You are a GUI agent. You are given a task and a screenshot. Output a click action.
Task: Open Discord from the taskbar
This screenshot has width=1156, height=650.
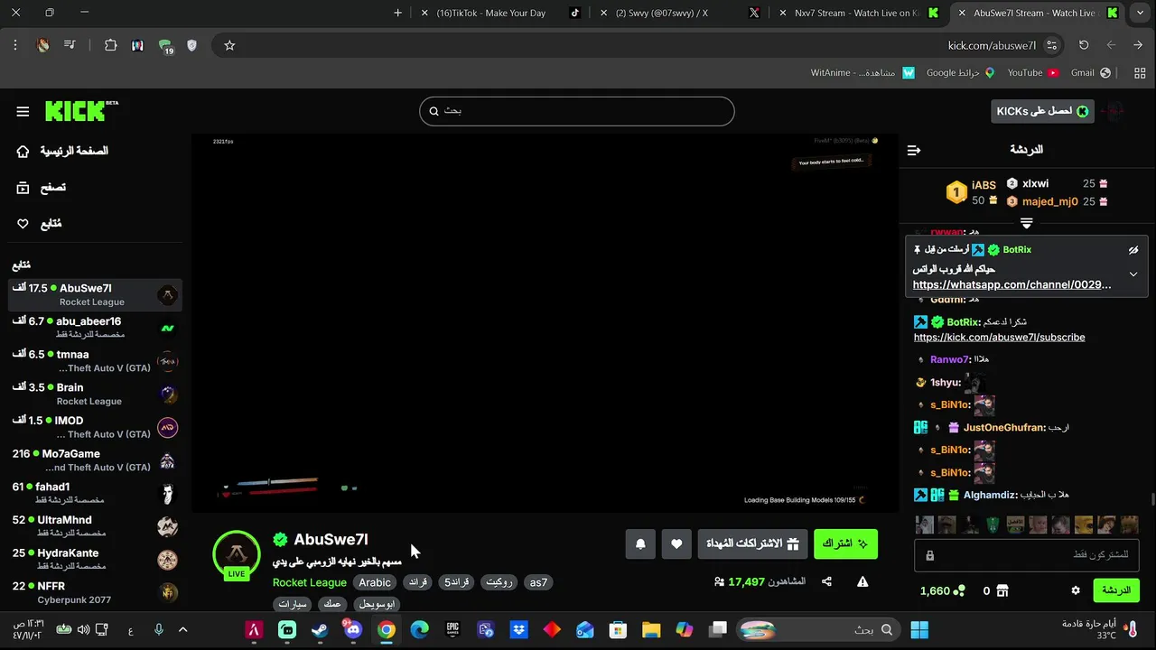(352, 629)
